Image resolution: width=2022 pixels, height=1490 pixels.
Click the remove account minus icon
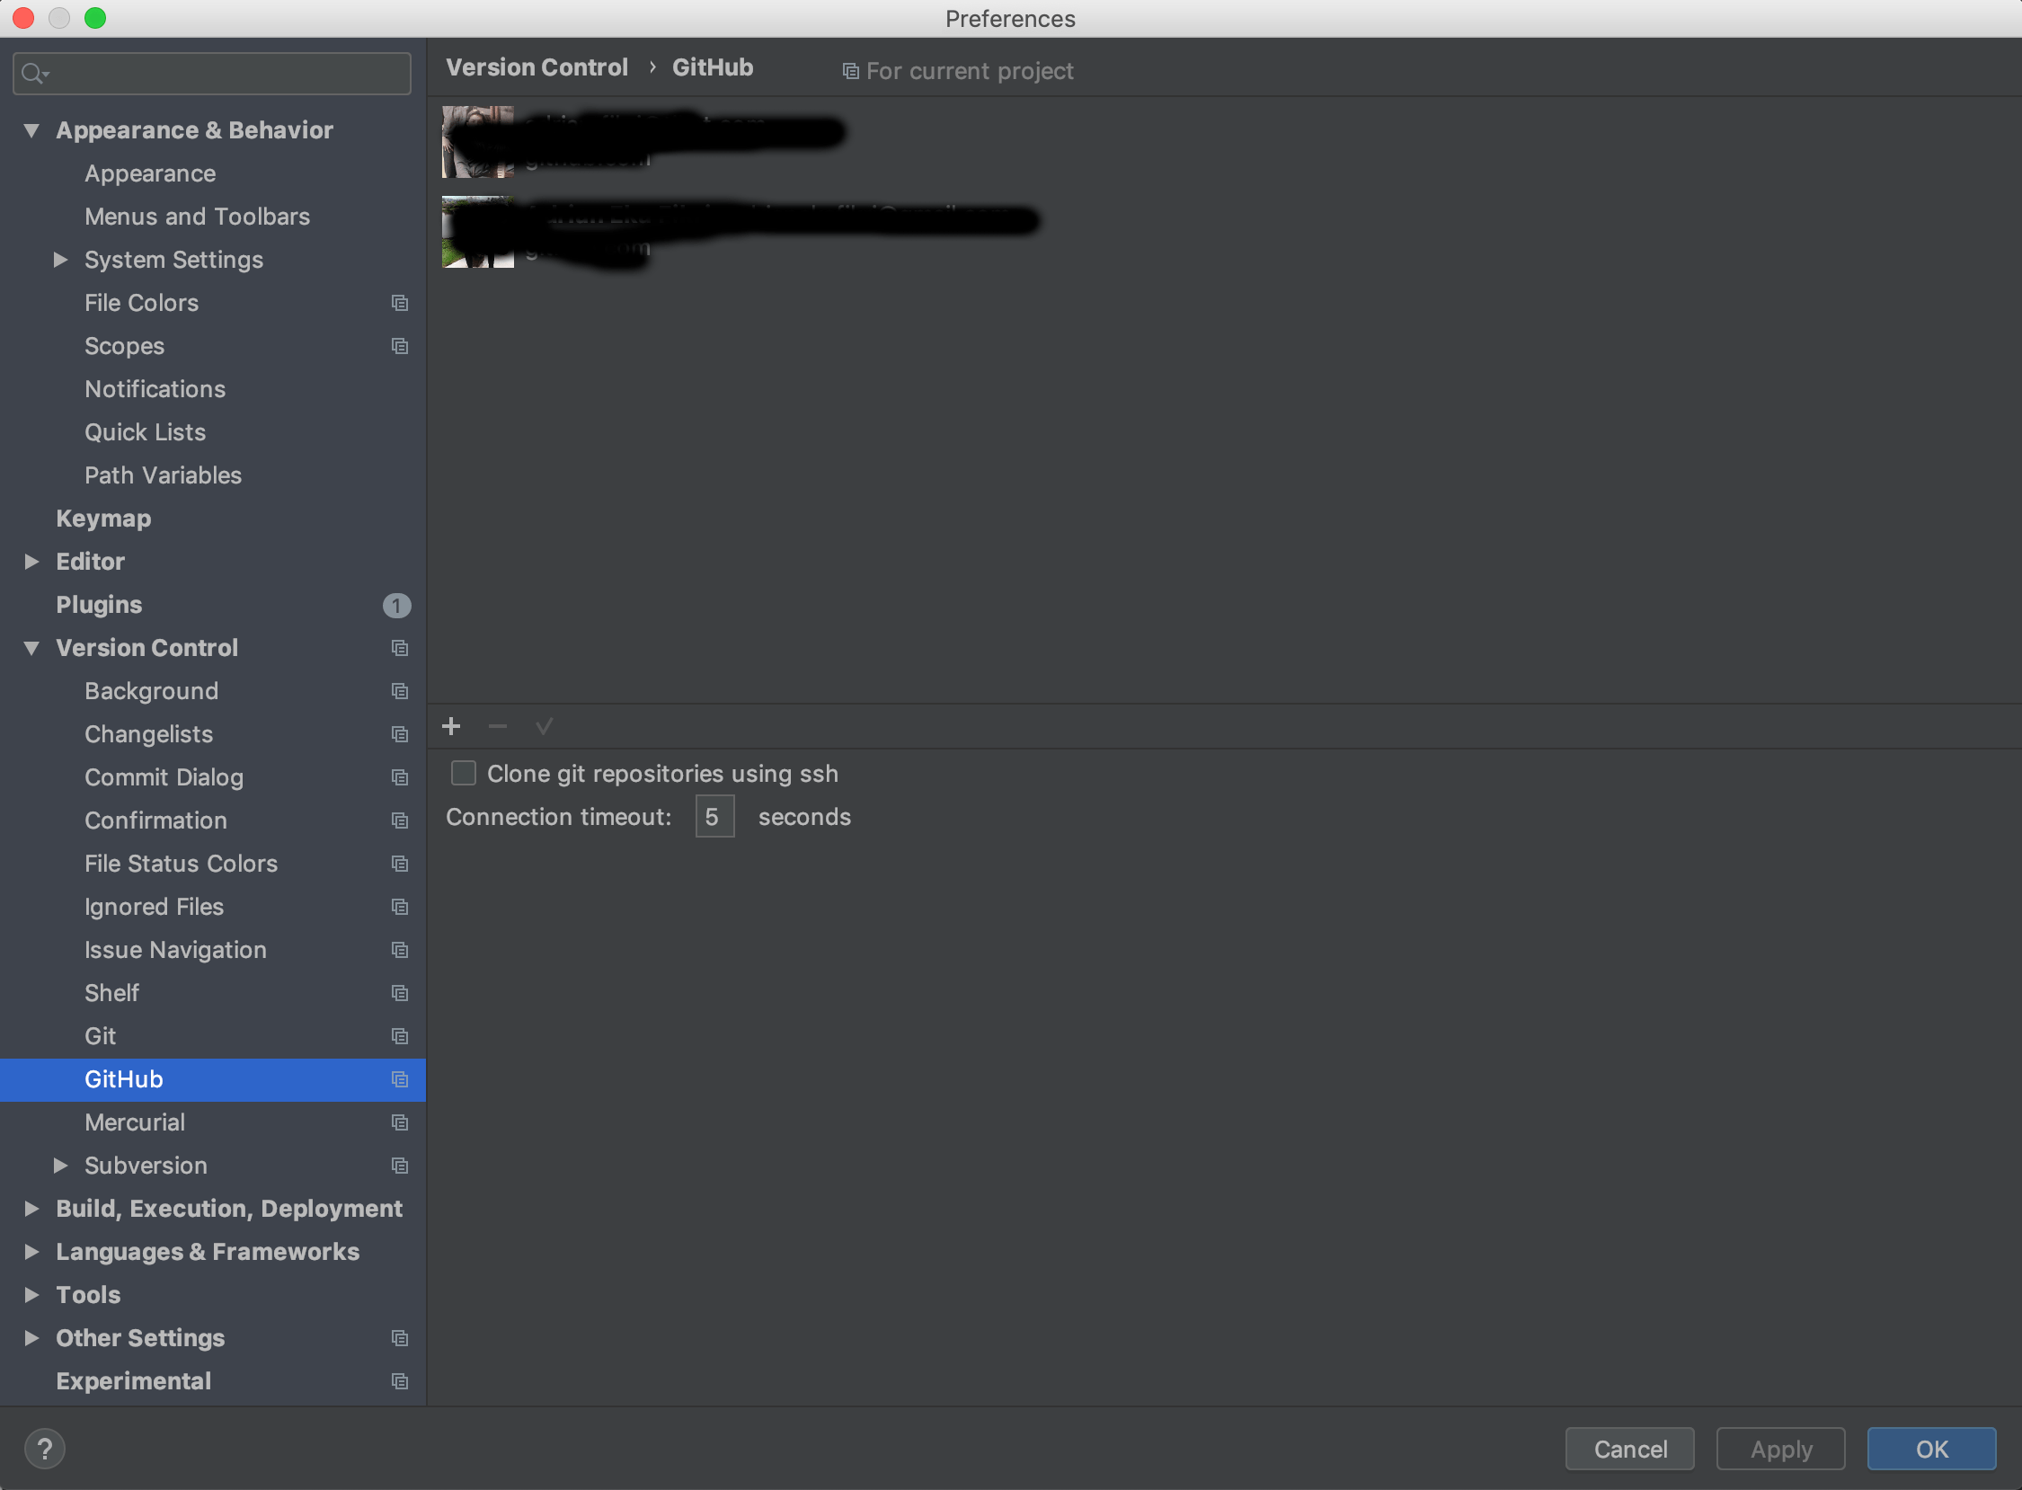(x=498, y=726)
